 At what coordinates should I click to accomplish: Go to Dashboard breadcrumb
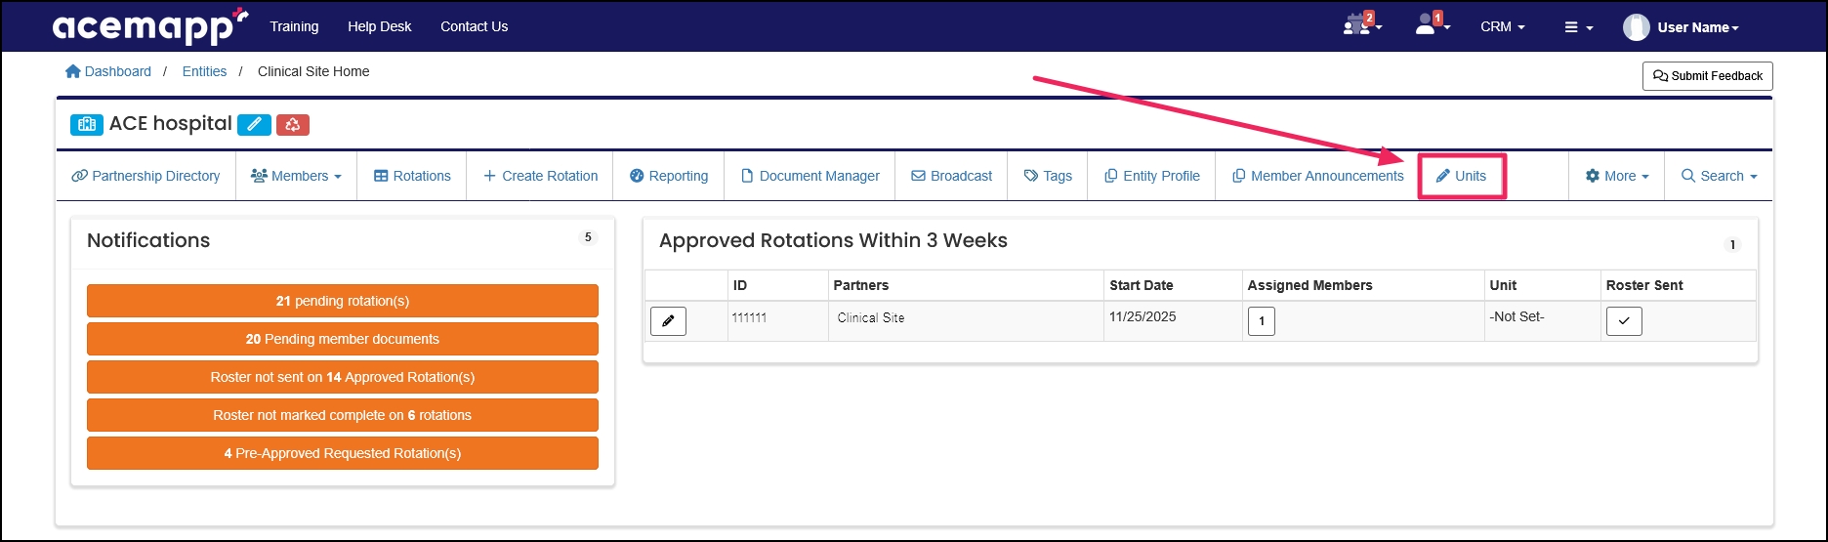pos(108,71)
